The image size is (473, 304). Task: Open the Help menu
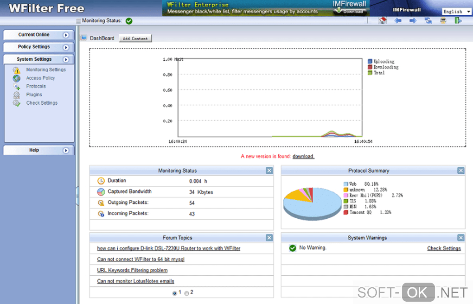[x=38, y=150]
